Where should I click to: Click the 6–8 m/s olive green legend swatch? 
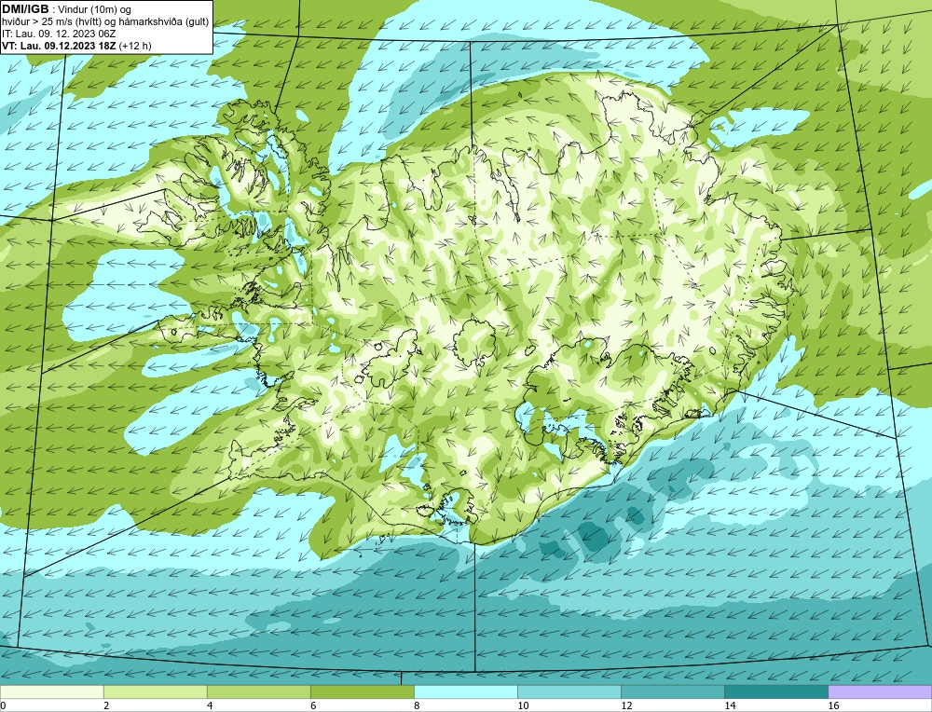pos(362,691)
